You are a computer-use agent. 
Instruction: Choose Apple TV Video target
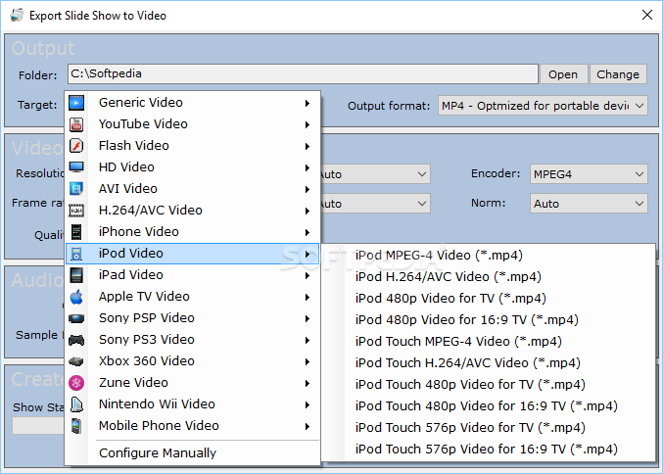193,297
